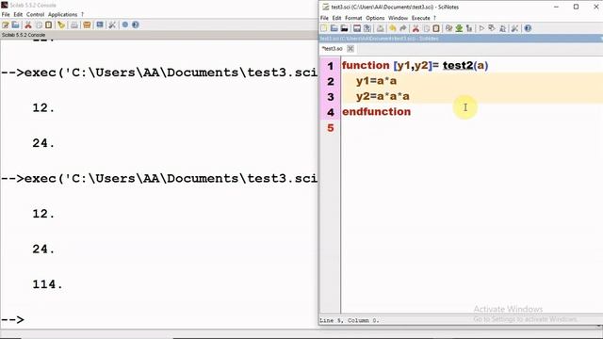This screenshot has height=339, width=603.
Task: Click Save and execute all icon
Action: click(x=502, y=28)
